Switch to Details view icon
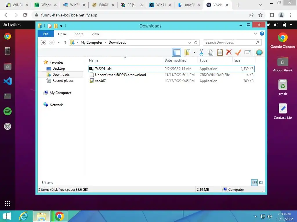 pos(254,182)
